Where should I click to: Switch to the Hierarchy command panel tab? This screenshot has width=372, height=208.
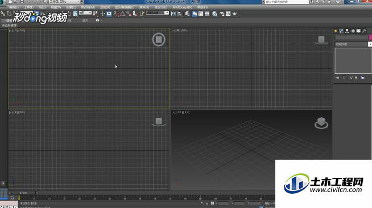click(x=347, y=31)
